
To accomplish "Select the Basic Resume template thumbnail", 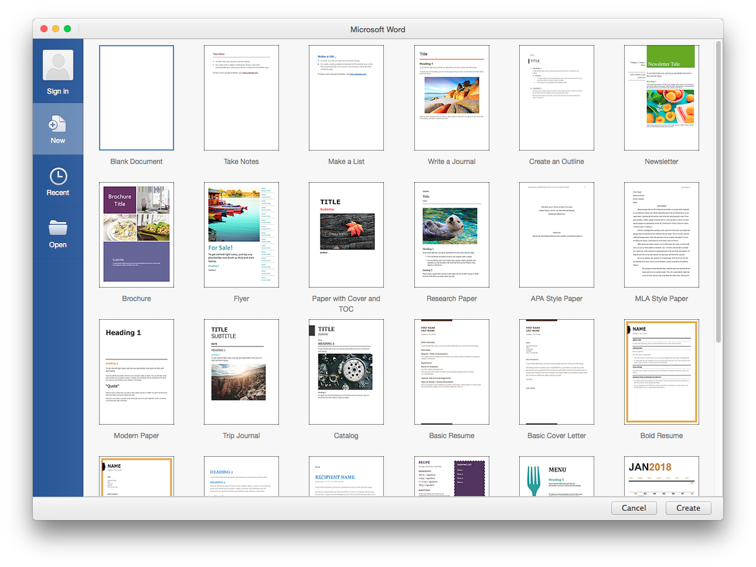I will tap(452, 372).
